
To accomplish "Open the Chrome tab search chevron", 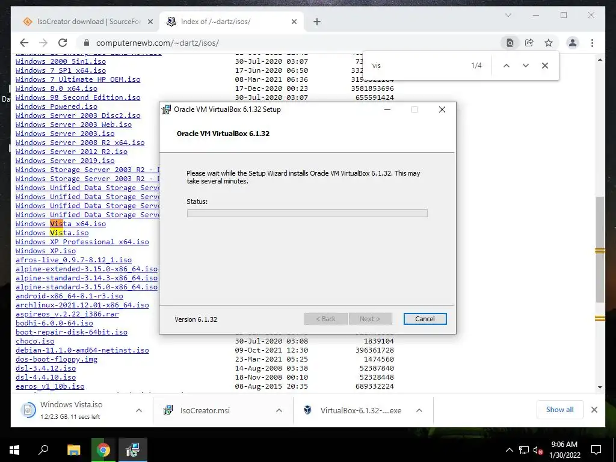I will tap(508, 15).
